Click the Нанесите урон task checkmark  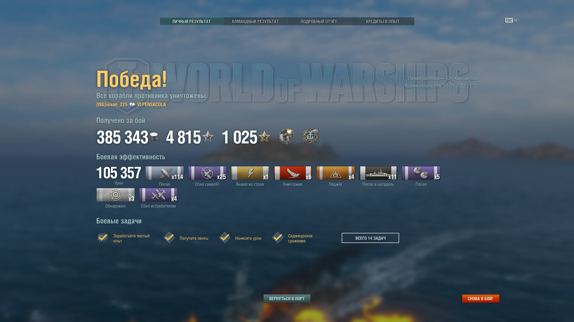click(x=225, y=238)
